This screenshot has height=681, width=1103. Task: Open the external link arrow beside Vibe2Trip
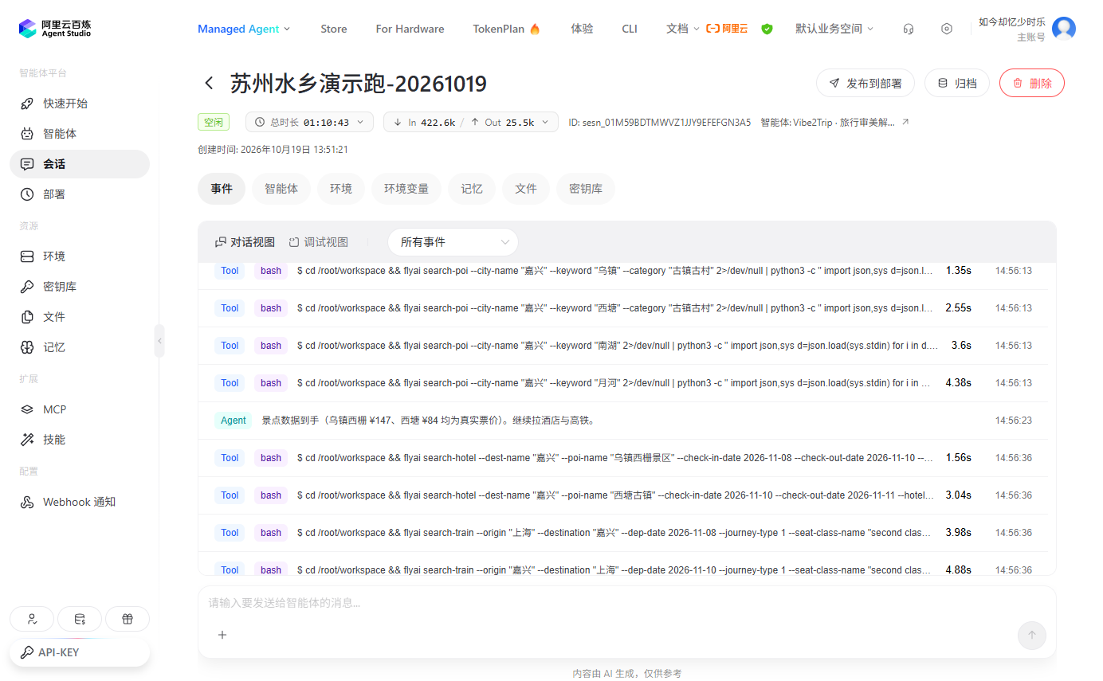(905, 123)
